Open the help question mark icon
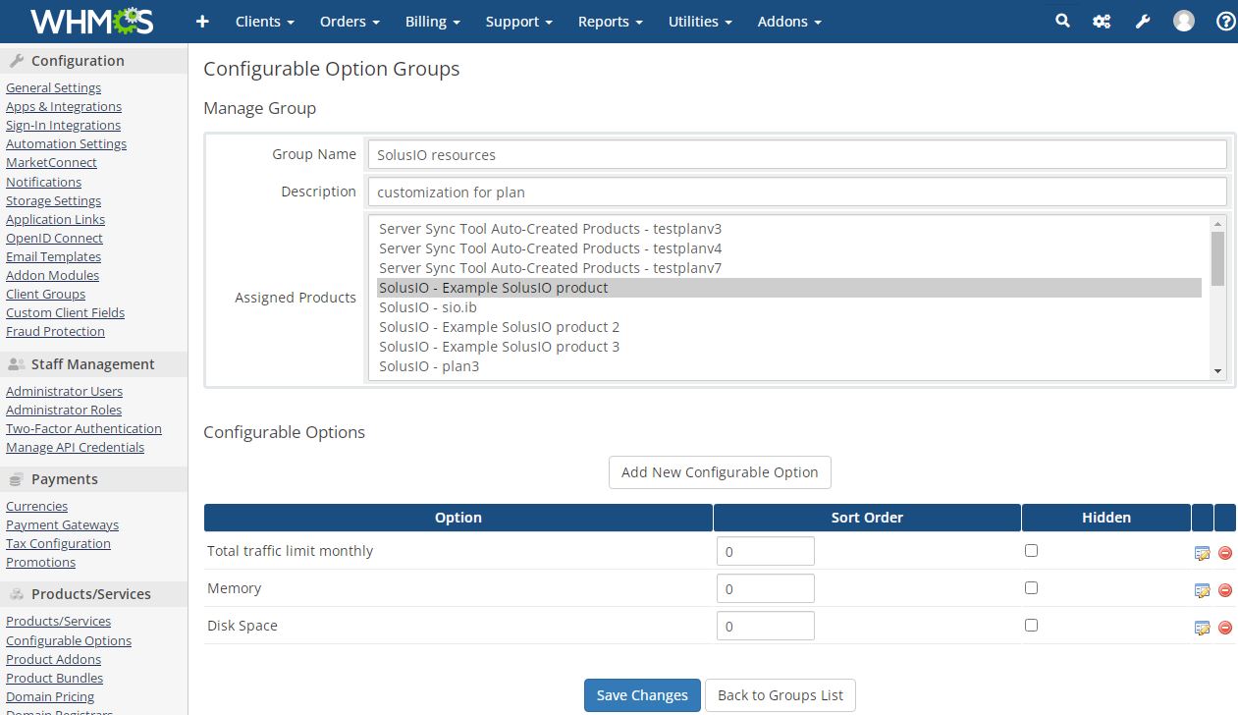Viewport: 1238px width, 715px height. (1225, 21)
